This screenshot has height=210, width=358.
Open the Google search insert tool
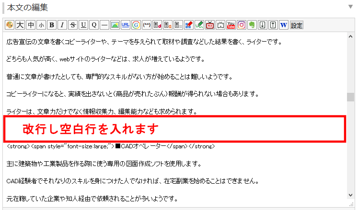pos(136,25)
